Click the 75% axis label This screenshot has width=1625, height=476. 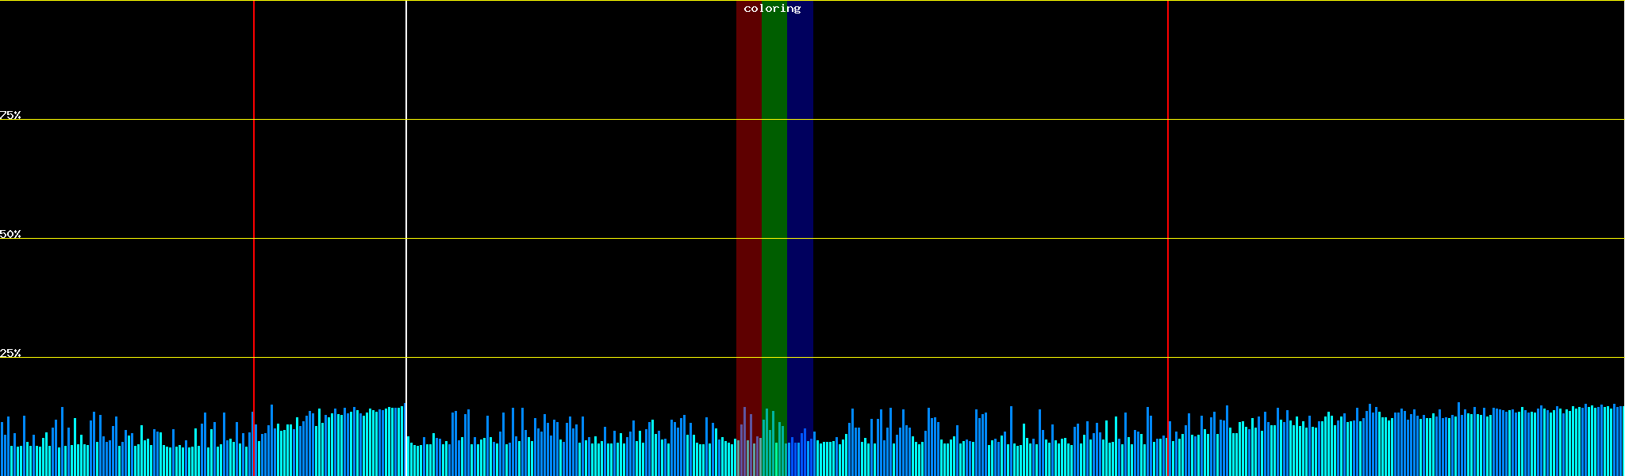pos(10,115)
